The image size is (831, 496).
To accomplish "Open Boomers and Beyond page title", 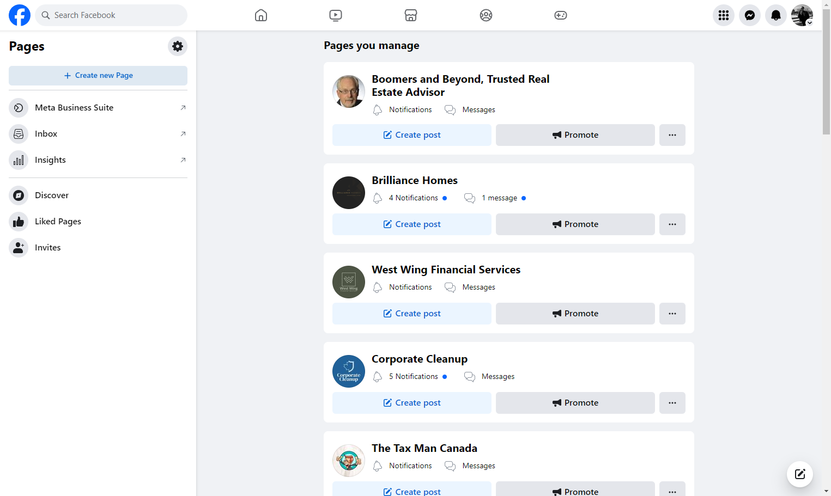I will point(460,85).
